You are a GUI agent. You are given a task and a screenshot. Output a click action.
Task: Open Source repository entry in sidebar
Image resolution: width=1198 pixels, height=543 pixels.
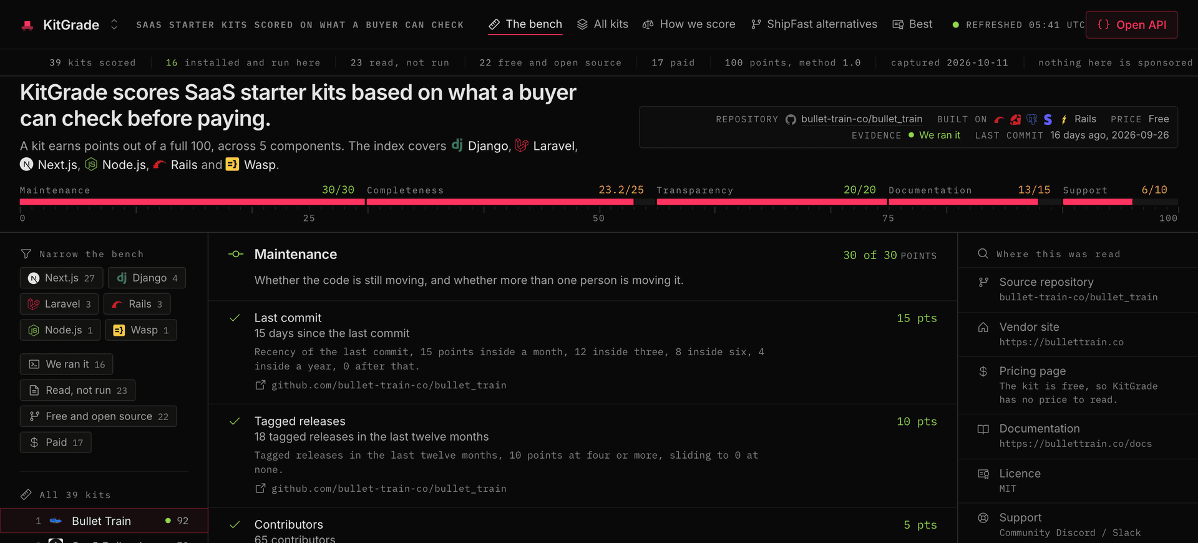(1078, 290)
